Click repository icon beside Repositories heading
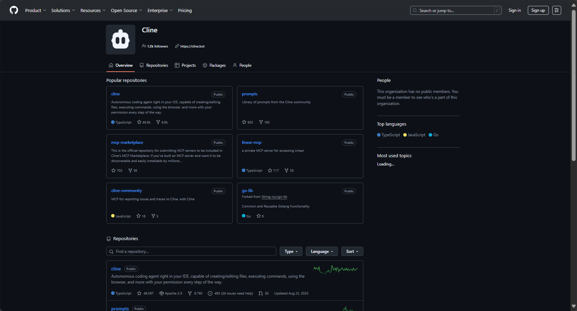 point(109,239)
